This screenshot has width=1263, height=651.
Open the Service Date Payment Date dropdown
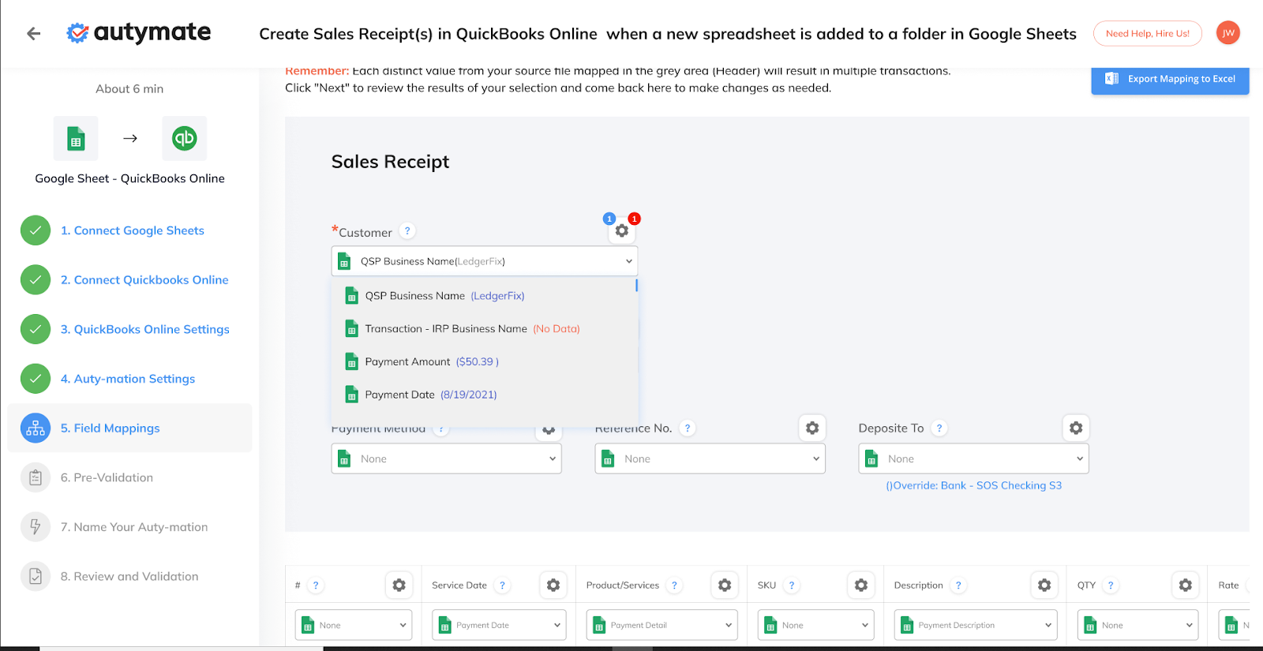pos(499,625)
